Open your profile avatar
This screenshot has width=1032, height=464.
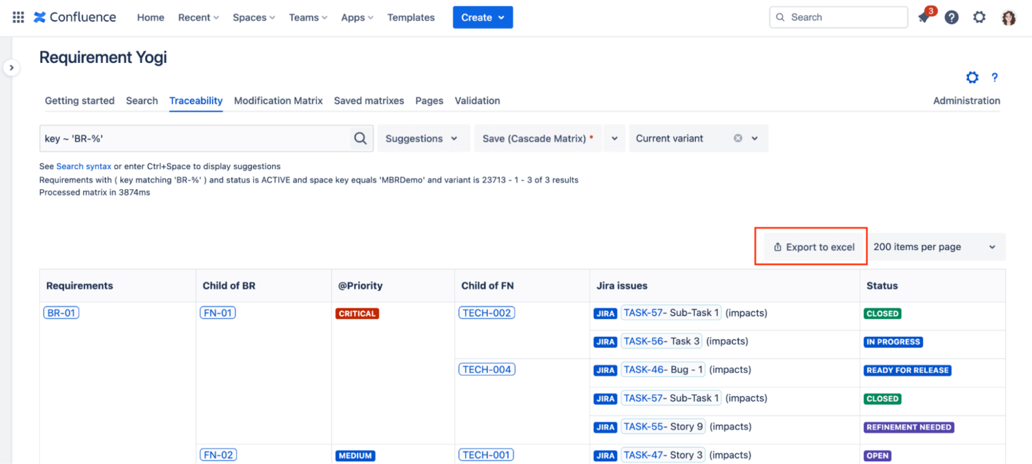tap(1008, 17)
